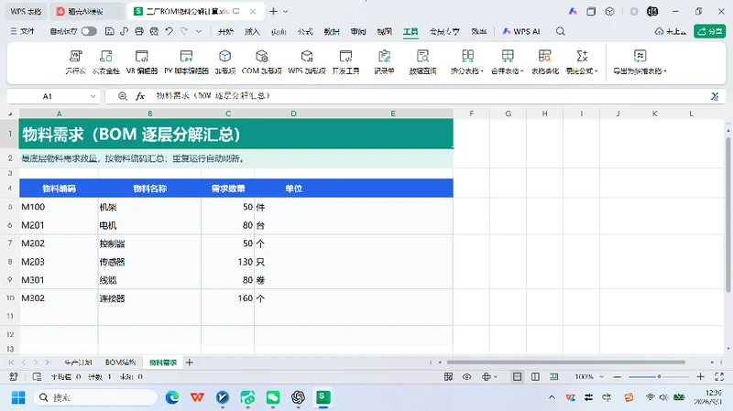This screenshot has height=411, width=733.
Task: Switch to normal view mode
Action: [x=517, y=376]
